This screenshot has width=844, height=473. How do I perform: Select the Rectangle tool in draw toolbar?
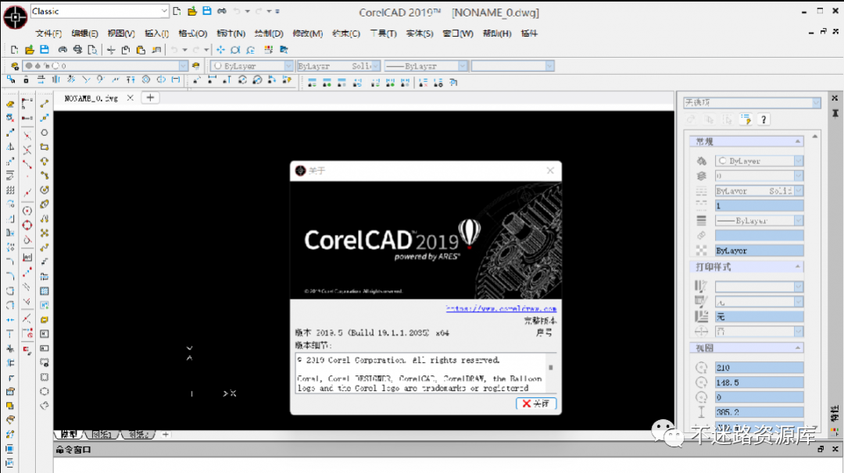pos(44,147)
